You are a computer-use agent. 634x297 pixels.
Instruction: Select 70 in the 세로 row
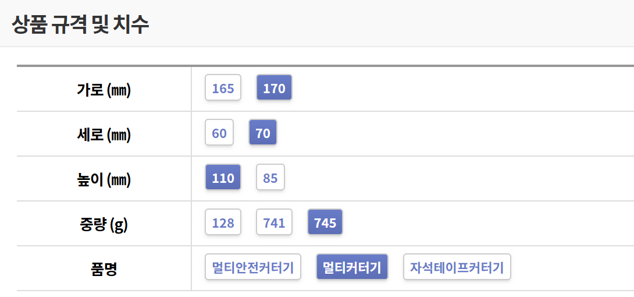[263, 133]
